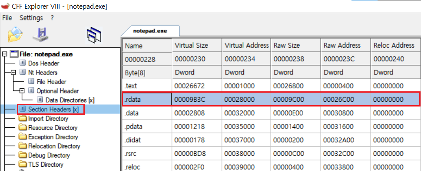Click the TLS Directory folder icon

click(x=23, y=165)
